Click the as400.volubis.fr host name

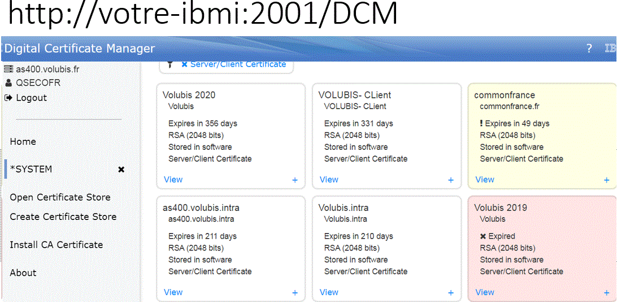(47, 70)
